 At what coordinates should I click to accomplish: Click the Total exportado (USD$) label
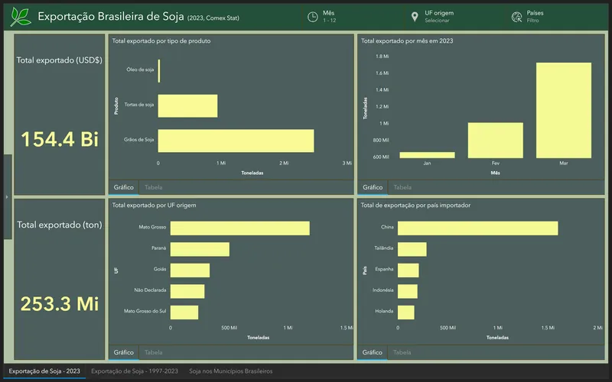click(60, 60)
